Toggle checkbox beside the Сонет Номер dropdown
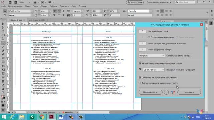 (x=140, y=69)
